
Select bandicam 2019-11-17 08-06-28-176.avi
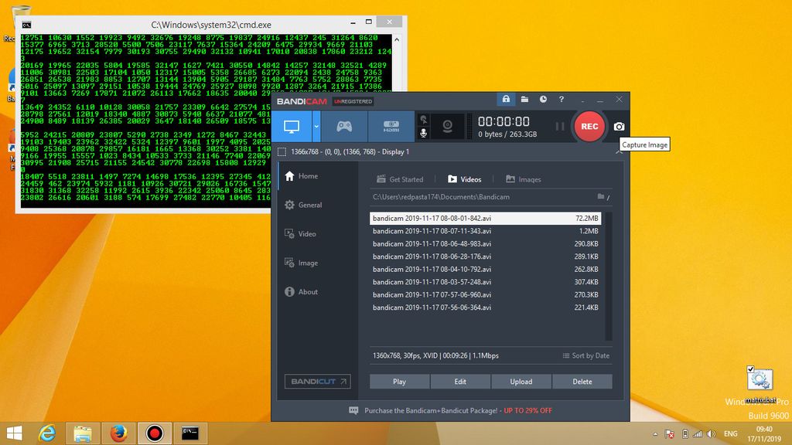click(x=486, y=256)
